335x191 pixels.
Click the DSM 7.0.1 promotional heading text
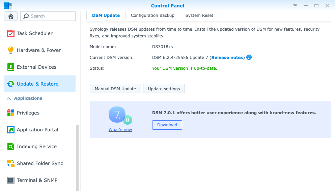pos(234,113)
